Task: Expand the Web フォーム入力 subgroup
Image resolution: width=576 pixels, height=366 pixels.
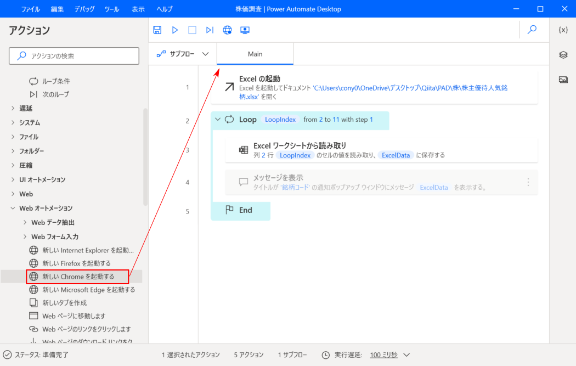Action: pos(25,237)
